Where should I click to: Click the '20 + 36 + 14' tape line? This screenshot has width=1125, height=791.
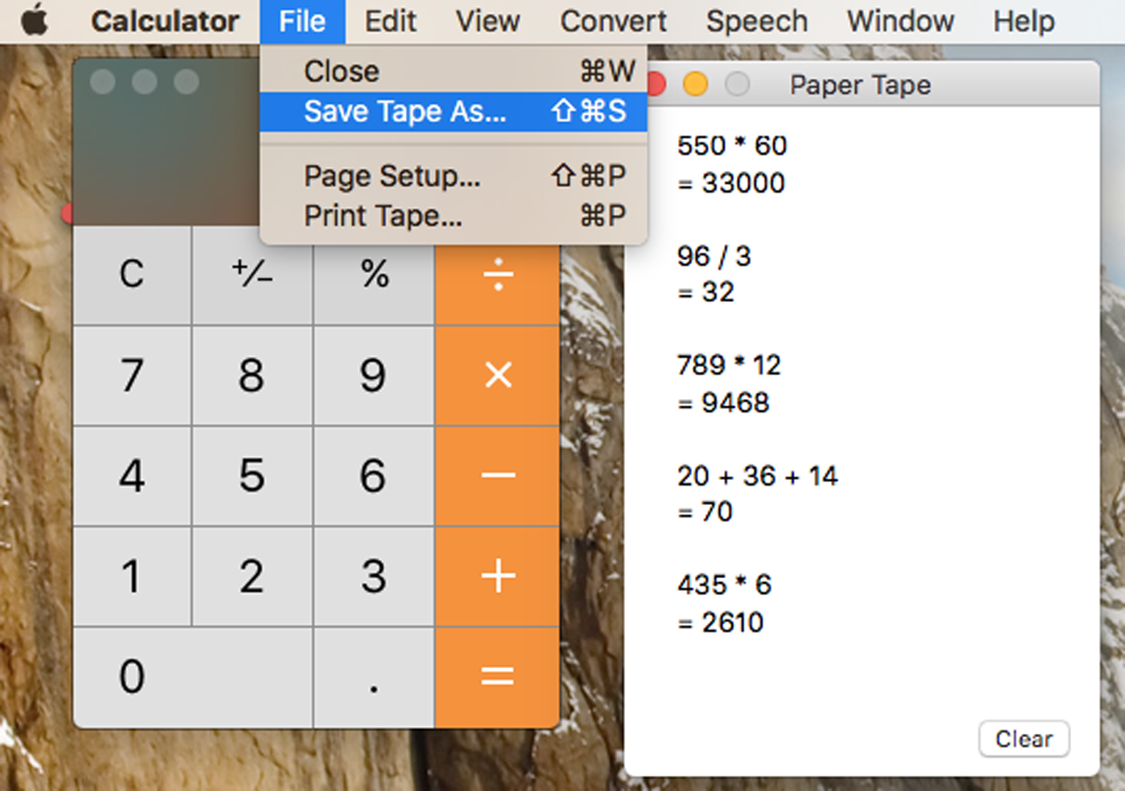(757, 476)
